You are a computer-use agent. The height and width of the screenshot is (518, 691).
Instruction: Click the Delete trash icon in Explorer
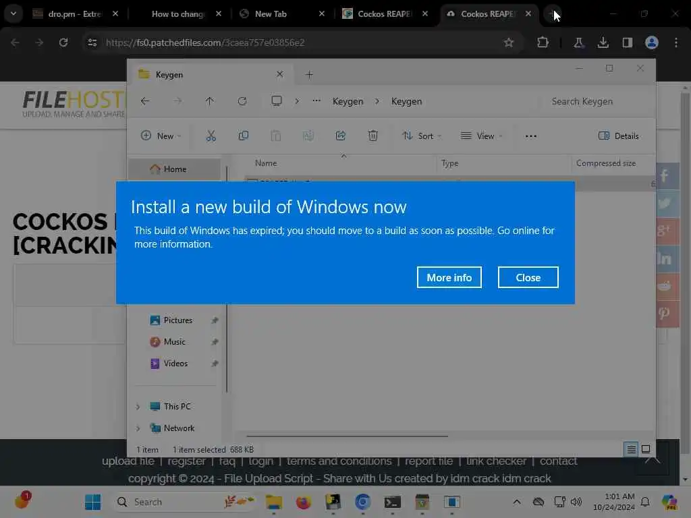click(x=372, y=136)
